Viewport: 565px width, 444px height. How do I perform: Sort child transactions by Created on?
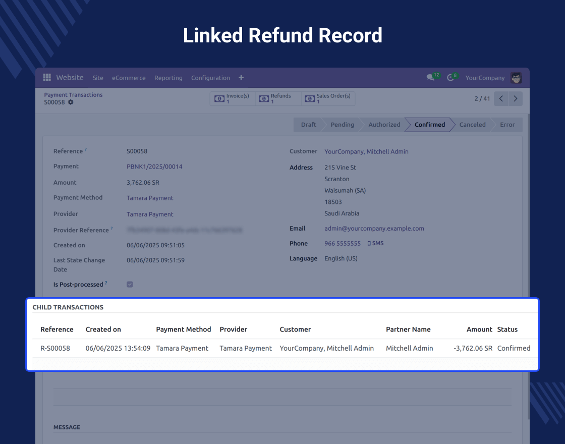[103, 329]
